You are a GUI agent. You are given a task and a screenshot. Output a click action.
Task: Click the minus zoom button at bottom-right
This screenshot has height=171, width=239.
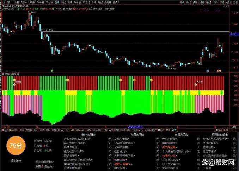(x=237, y=130)
